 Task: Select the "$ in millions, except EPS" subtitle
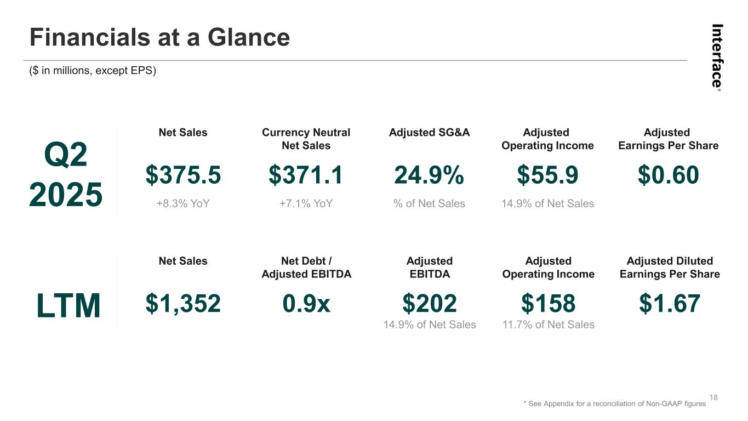tap(93, 71)
